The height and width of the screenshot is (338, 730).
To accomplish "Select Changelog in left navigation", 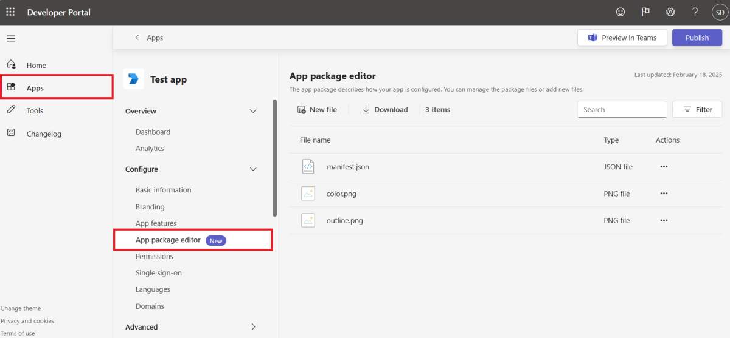I will pos(44,134).
